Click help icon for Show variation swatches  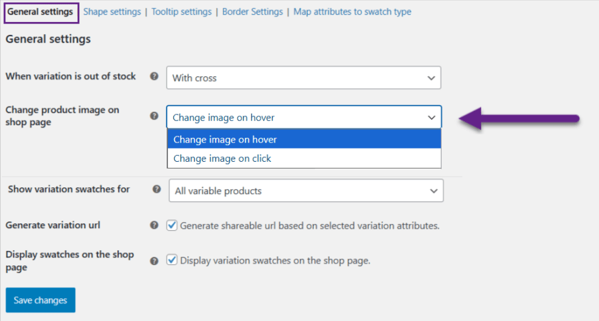point(157,189)
